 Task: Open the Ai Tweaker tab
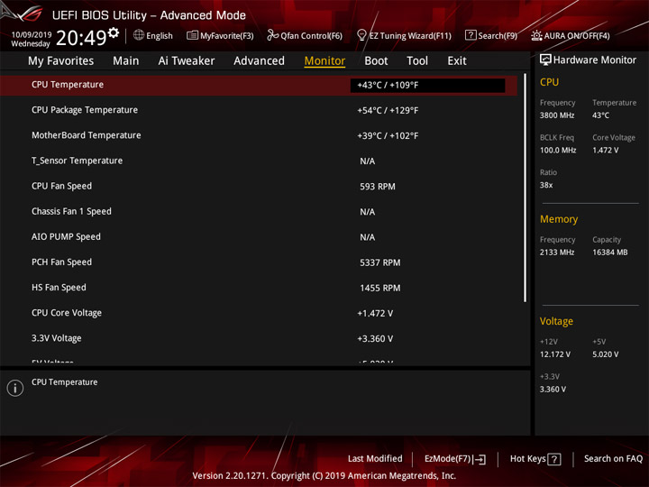point(187,61)
